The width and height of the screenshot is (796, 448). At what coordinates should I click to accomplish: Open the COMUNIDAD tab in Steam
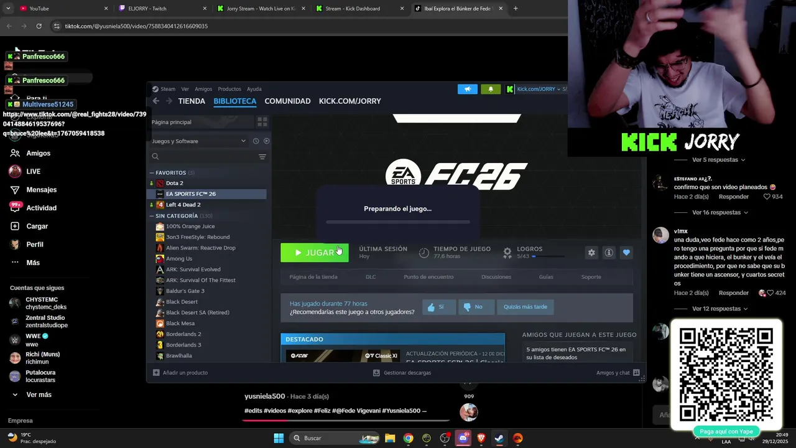click(x=287, y=101)
